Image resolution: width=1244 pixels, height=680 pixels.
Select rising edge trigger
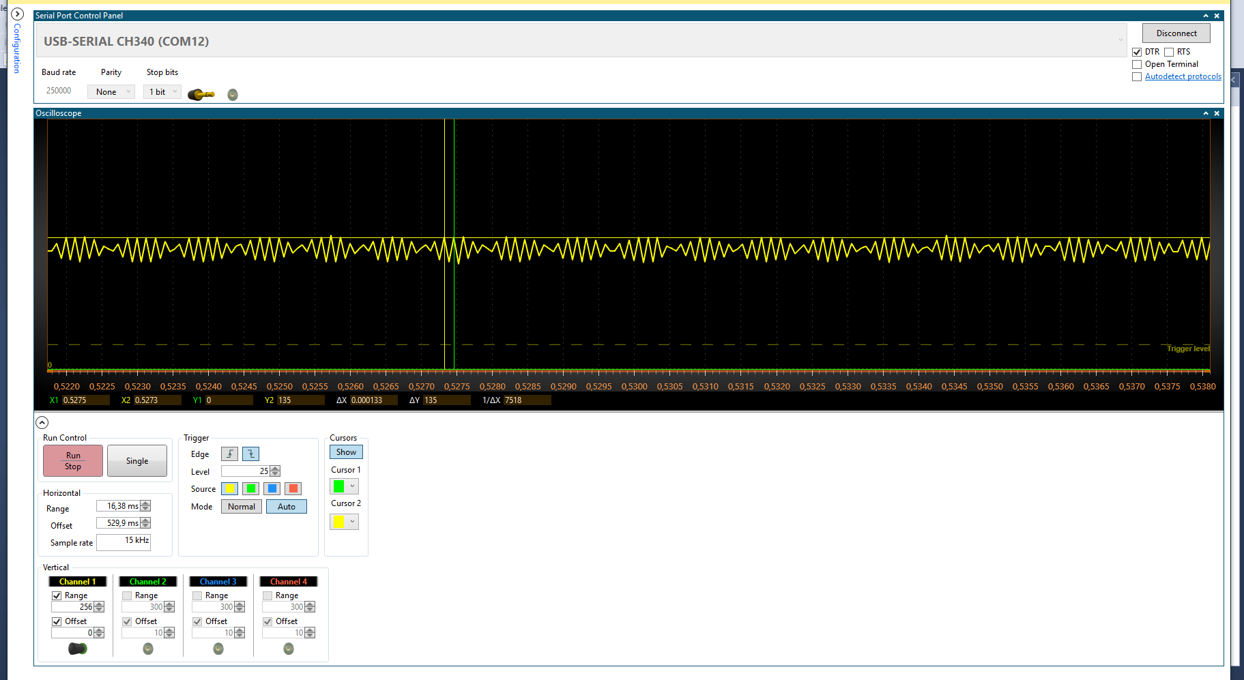point(230,454)
